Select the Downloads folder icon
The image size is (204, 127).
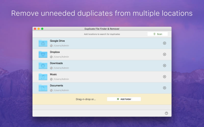point(43,66)
